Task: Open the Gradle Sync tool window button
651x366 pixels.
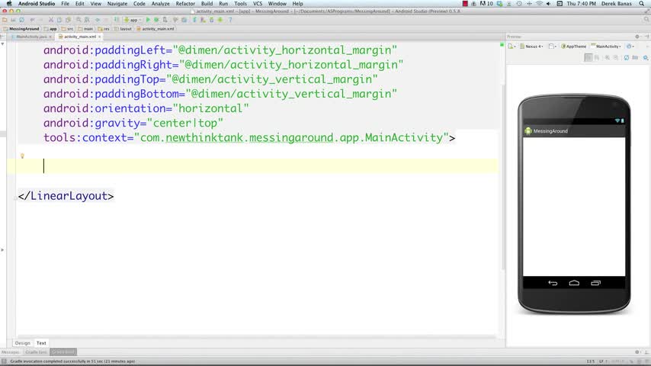Action: (36, 352)
